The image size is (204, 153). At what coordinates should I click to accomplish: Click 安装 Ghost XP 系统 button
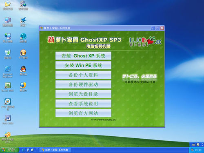pos(83,56)
